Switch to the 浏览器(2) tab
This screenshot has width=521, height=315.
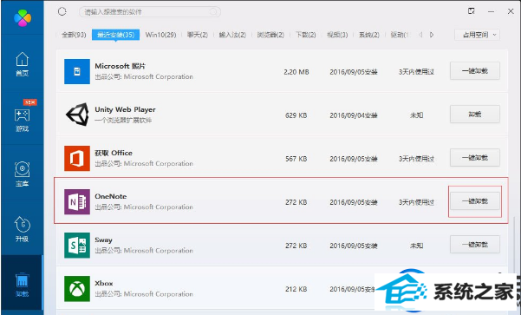(270, 35)
